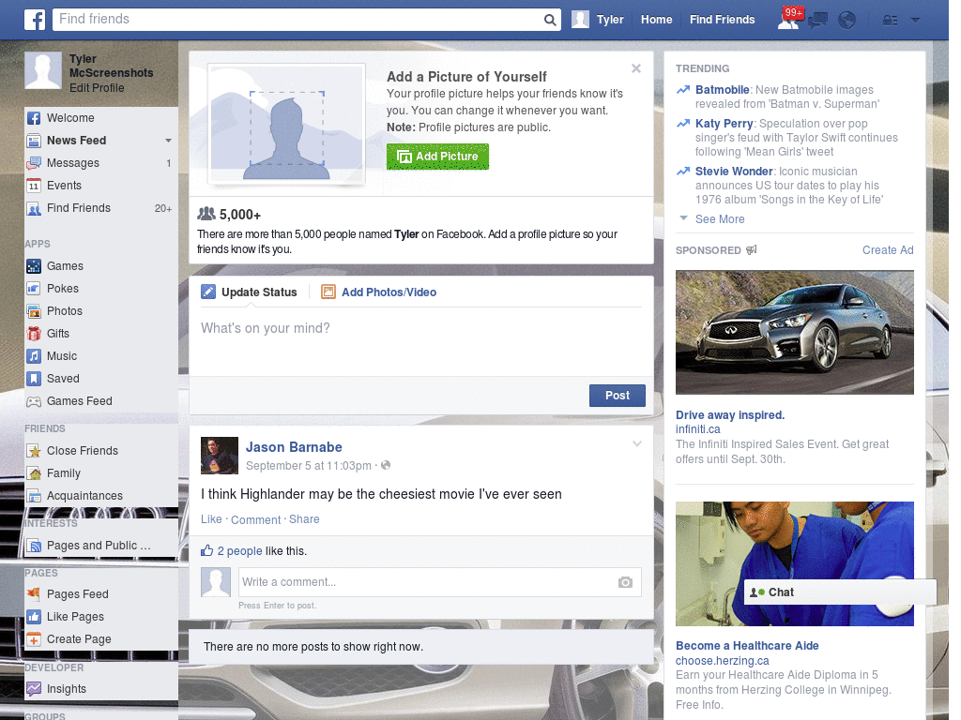The height and width of the screenshot is (720, 961).
Task: Click the blue Post button
Action: (618, 396)
